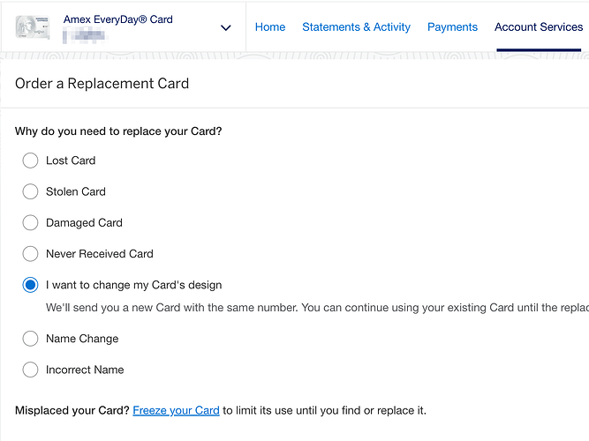Click the "Why do you need to replace" question

pos(118,131)
